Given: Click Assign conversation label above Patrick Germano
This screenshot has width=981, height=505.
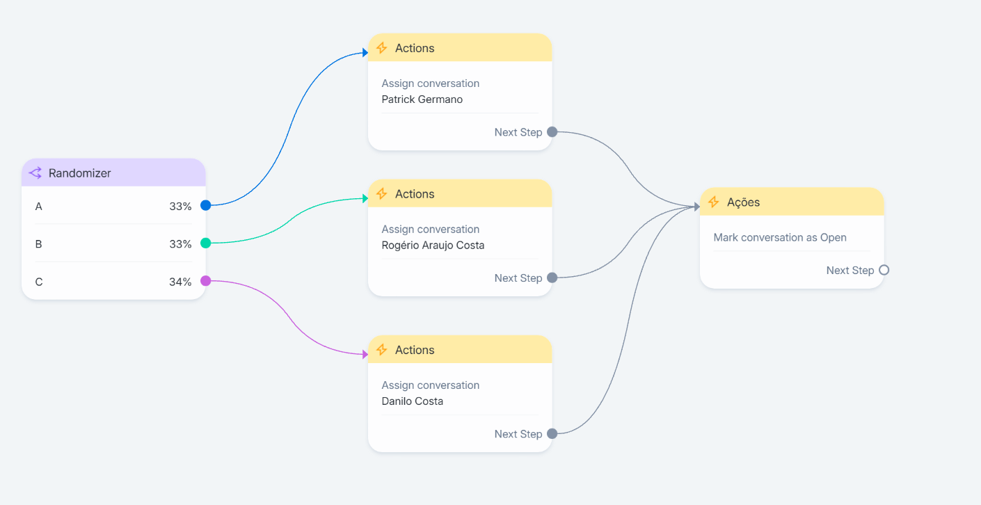Looking at the screenshot, I should (431, 83).
